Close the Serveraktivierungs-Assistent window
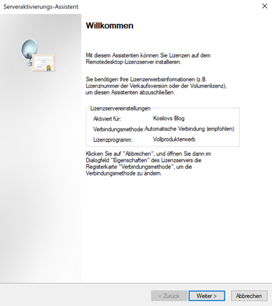Screen dimensions: 272x306 click(264, 6)
